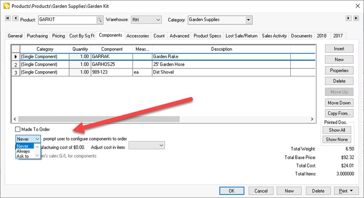Open the Pricing tab
This screenshot has height=198, width=364.
58,36
